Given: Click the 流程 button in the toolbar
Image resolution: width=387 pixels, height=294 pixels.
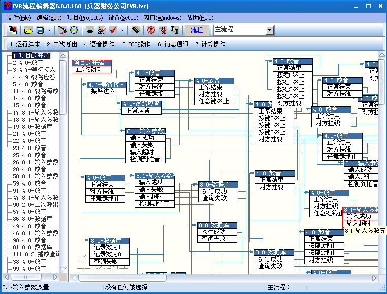Looking at the screenshot, I should 197,30.
